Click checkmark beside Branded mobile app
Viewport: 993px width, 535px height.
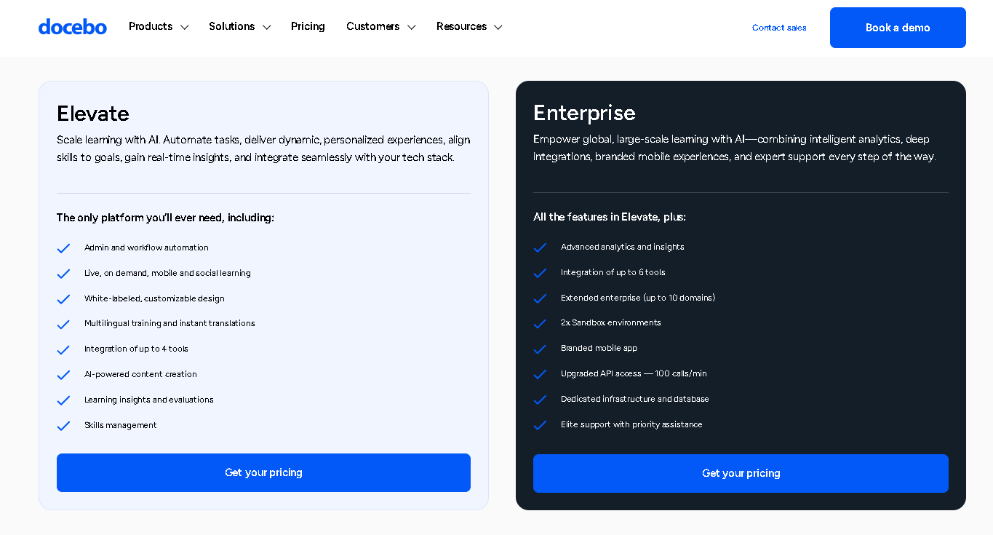click(x=540, y=349)
